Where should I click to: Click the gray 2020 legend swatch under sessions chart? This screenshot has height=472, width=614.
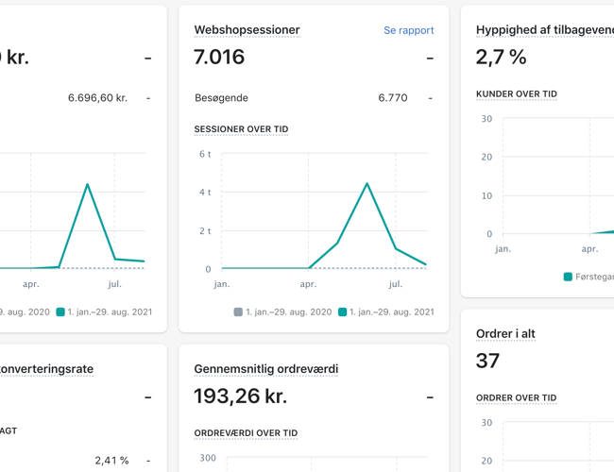tap(238, 312)
